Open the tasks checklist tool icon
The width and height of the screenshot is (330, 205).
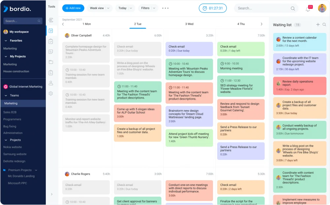coord(51,41)
